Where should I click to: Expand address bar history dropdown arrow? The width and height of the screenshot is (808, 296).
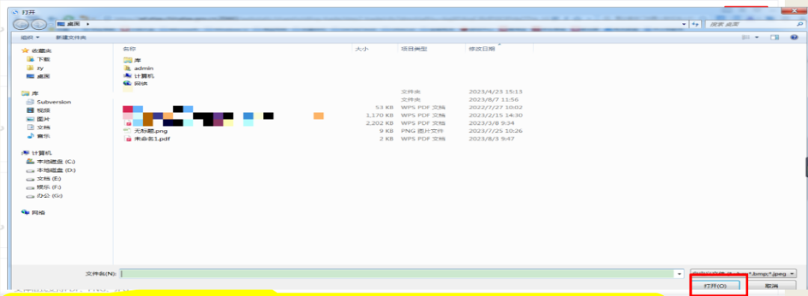tap(684, 24)
